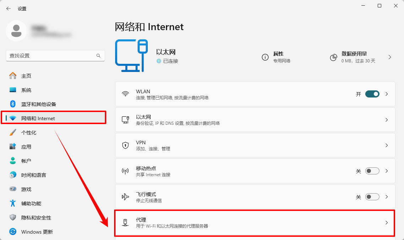The image size is (404, 240).
Task: Open the WLAN 连接 管理已知网络 row
Action: pos(255,94)
